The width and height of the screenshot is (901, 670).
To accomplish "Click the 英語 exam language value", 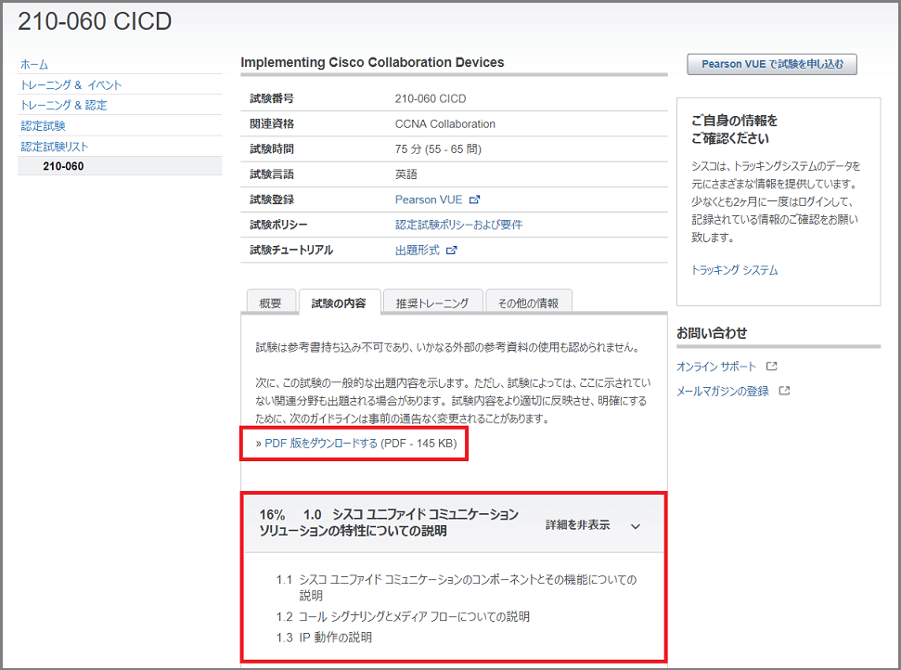I will point(406,174).
